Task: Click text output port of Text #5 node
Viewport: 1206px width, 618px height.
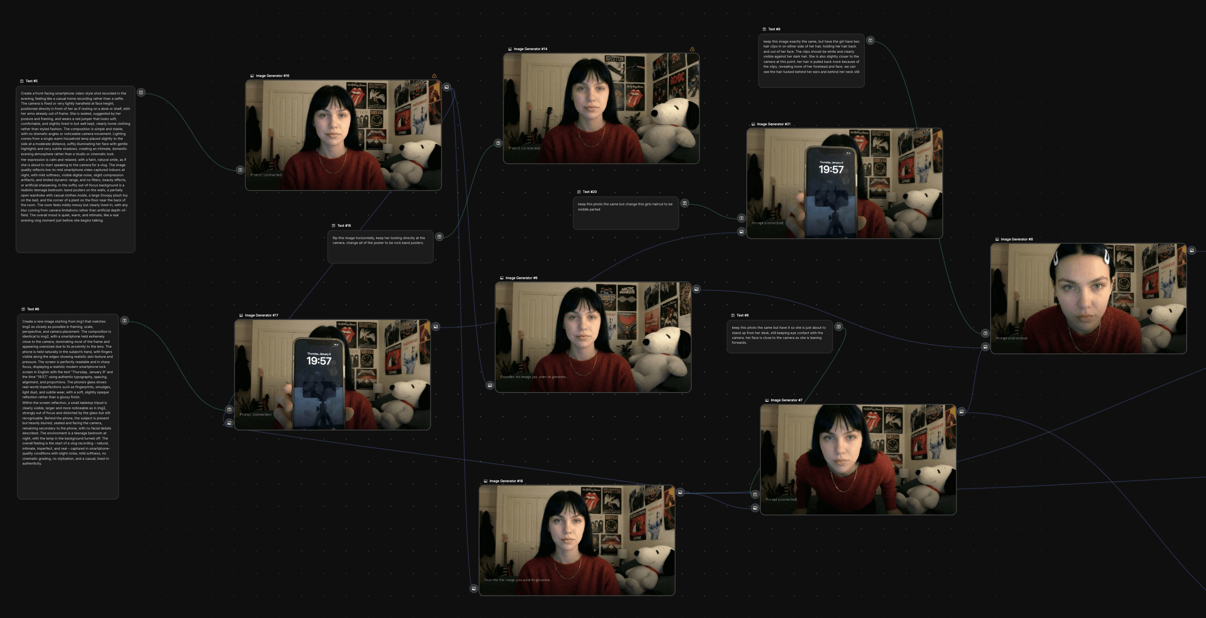Action: (x=141, y=93)
